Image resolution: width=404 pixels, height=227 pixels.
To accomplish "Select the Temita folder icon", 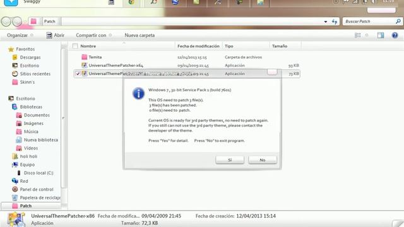I will click(84, 57).
